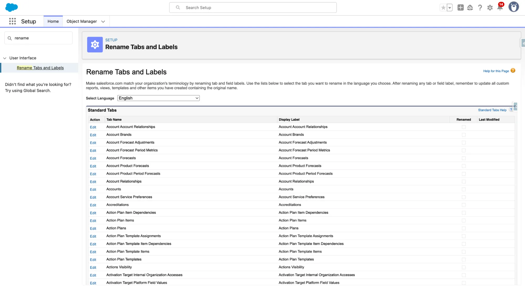
Task: Toggle Renamed checkbox for Action Plans row
Action: pyautogui.click(x=464, y=228)
